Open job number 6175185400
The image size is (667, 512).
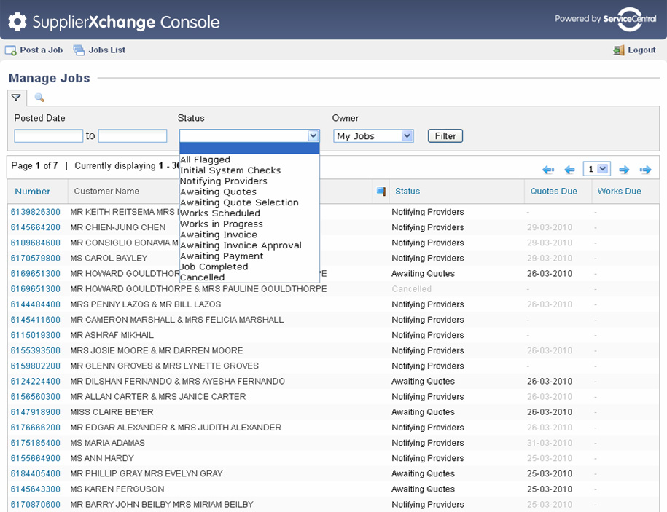[x=35, y=443]
